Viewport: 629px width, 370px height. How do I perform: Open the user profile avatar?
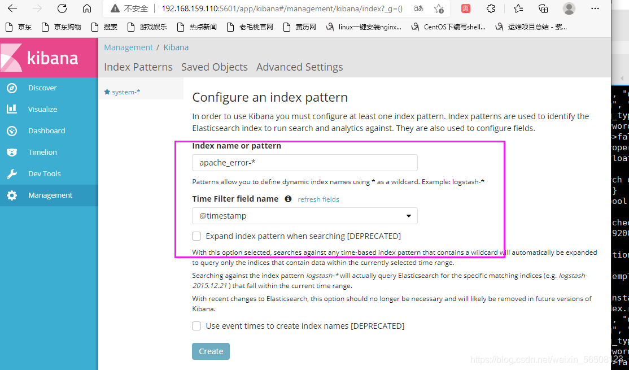(x=569, y=8)
